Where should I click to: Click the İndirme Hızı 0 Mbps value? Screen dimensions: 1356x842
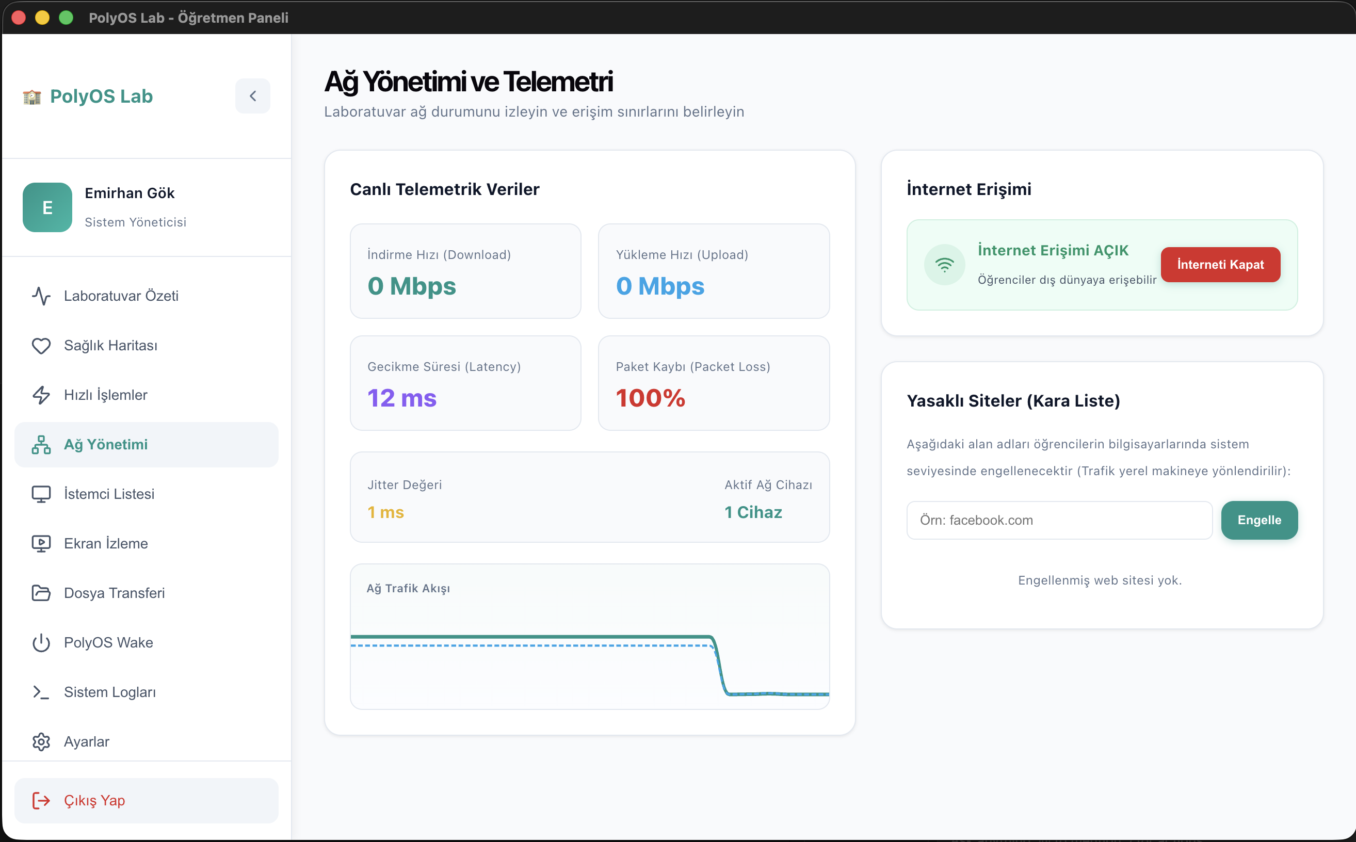click(x=412, y=286)
